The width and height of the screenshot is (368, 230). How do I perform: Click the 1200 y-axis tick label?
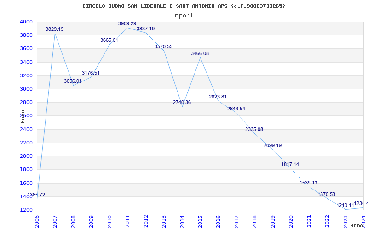click(x=27, y=210)
